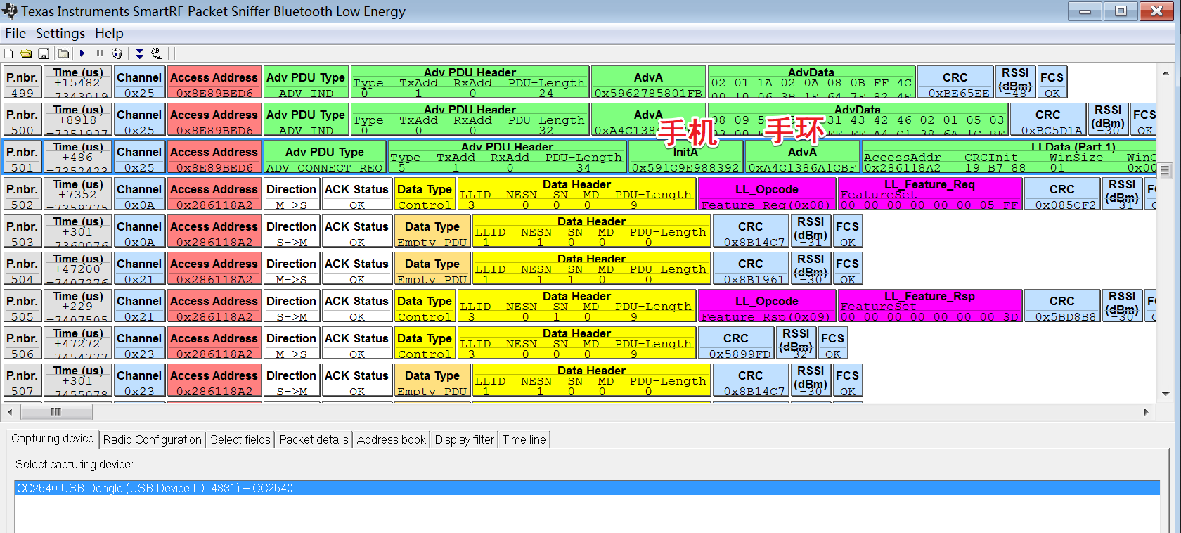
Task: Select packet number 501 cell
Action: 22,157
